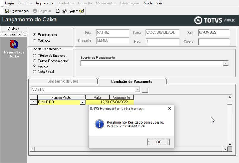Click the TOTVS Varejo logo
The image size is (239, 163).
pyautogui.click(x=215, y=20)
